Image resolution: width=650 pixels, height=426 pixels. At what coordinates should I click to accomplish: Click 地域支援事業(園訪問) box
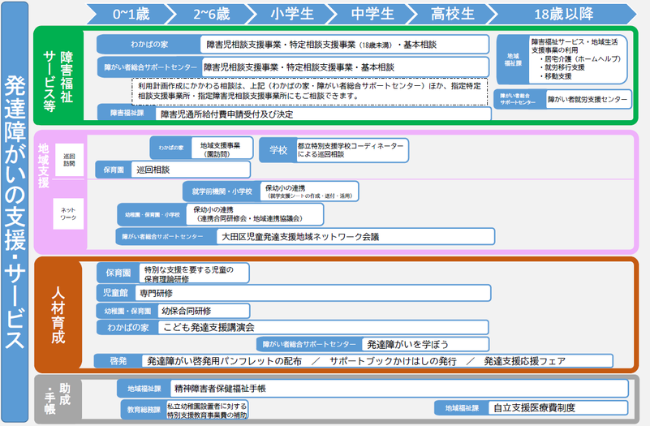(x=222, y=148)
